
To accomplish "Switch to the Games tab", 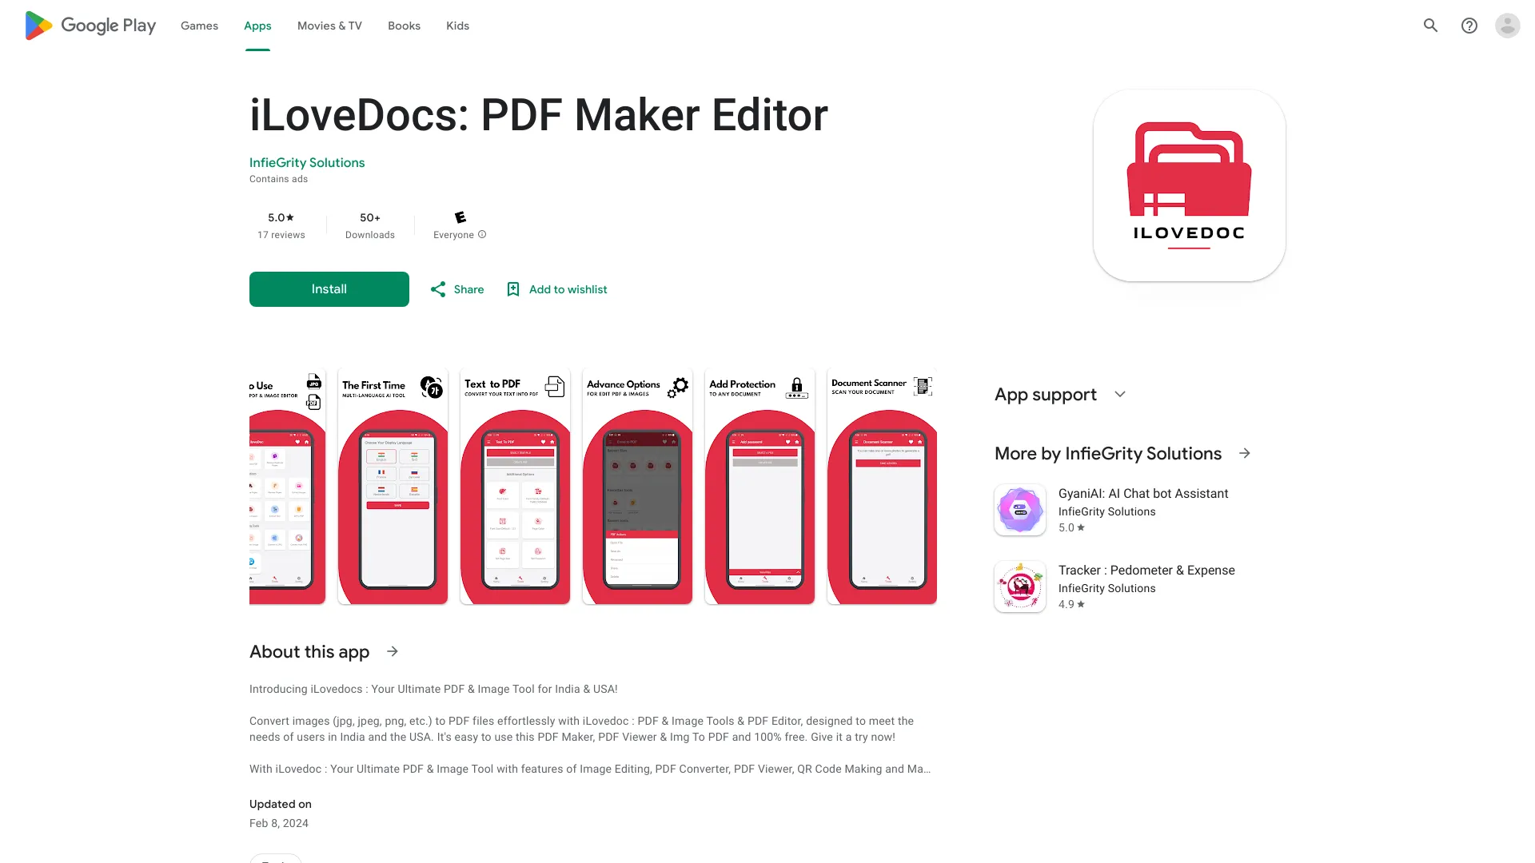I will (x=198, y=26).
